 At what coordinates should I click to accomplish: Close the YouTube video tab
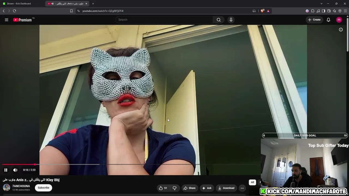[x=86, y=4]
